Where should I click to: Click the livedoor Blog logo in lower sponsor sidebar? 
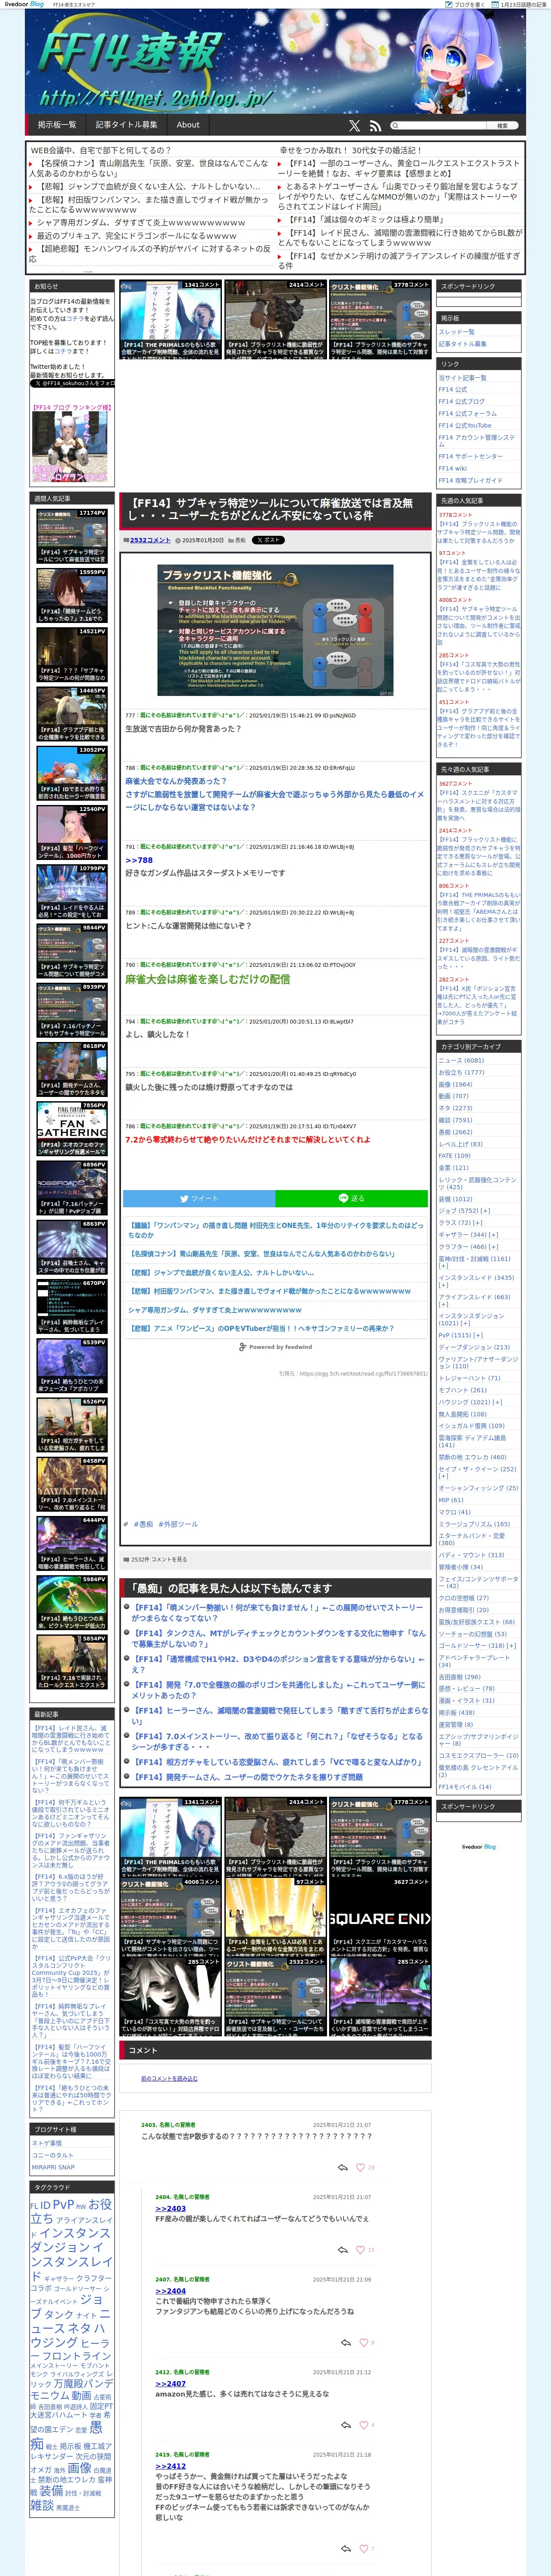click(x=478, y=1847)
